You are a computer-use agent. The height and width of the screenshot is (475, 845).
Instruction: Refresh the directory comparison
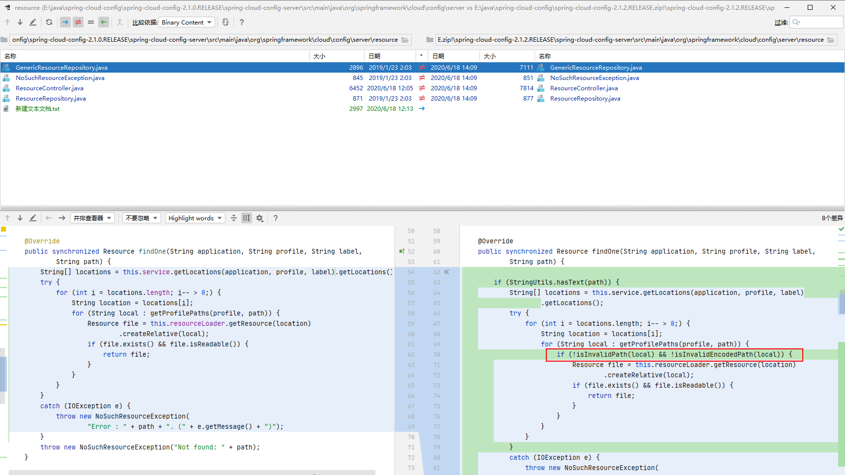49,22
